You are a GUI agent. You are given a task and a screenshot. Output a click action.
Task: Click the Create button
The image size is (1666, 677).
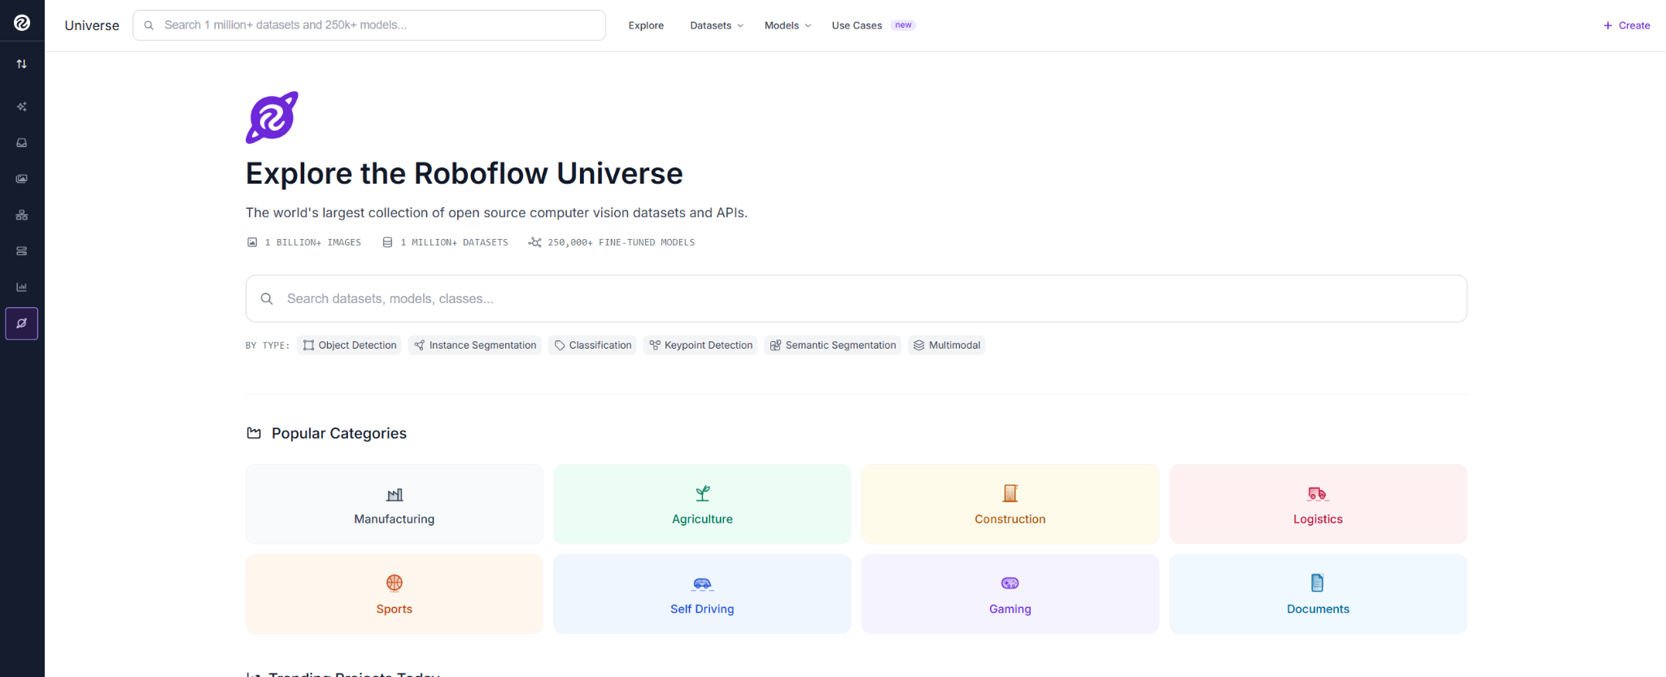click(x=1626, y=25)
